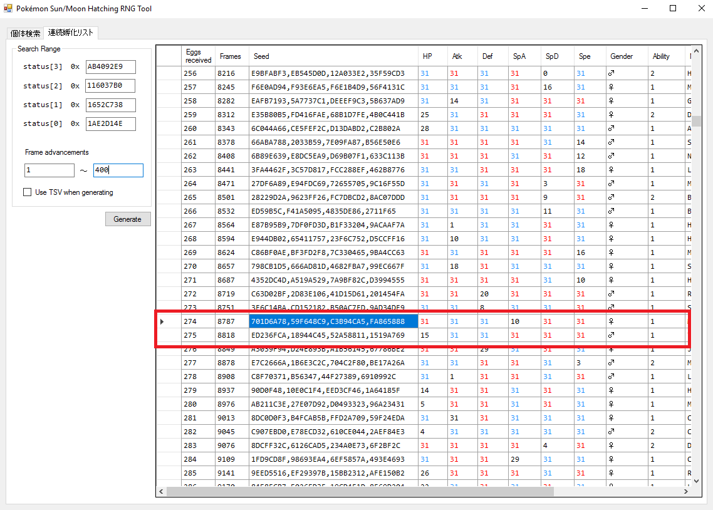Switch to the 個体検索 tab

(x=25, y=33)
